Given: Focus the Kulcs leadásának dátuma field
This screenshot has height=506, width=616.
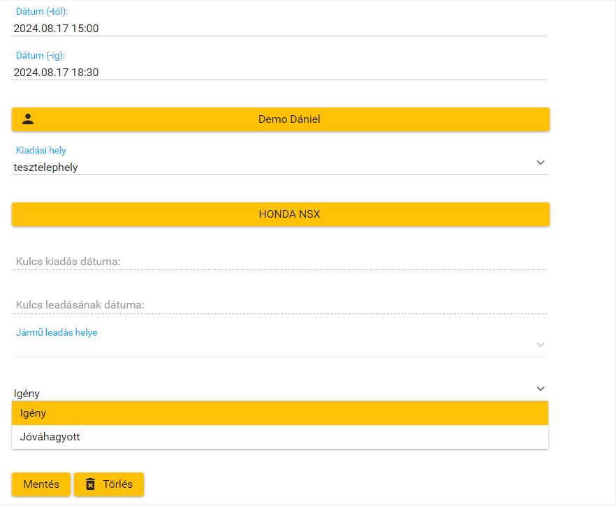Looking at the screenshot, I should (279, 305).
